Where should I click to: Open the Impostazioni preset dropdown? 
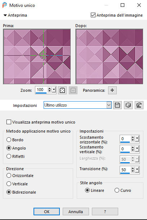109,105
